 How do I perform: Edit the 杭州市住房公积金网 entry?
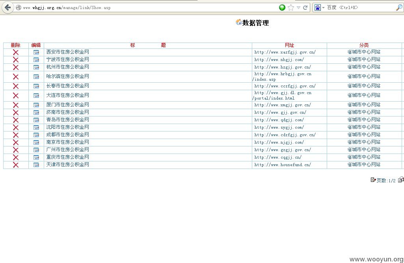point(36,67)
